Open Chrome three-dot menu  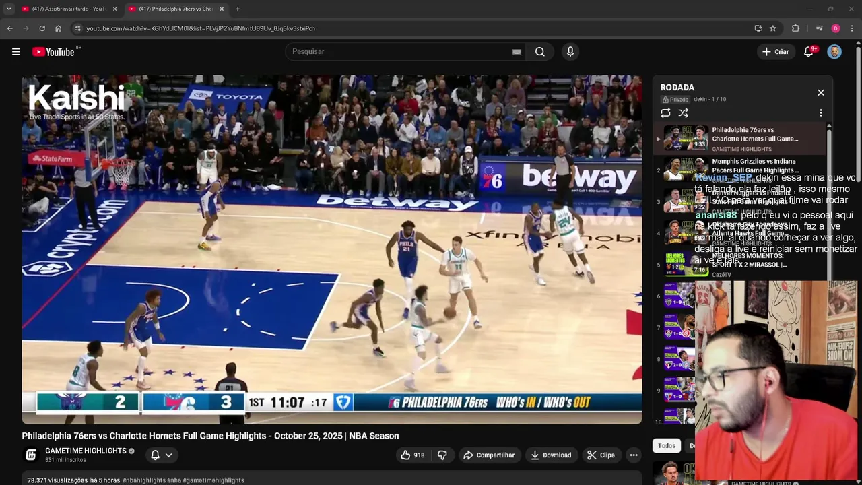click(x=853, y=28)
